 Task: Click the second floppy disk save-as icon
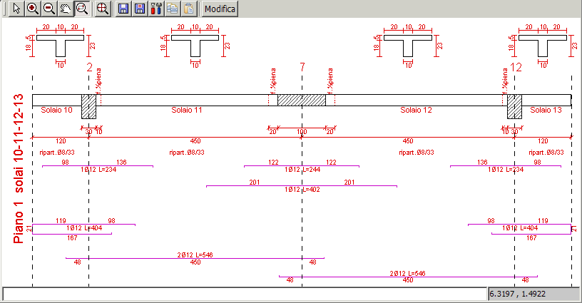coord(139,9)
